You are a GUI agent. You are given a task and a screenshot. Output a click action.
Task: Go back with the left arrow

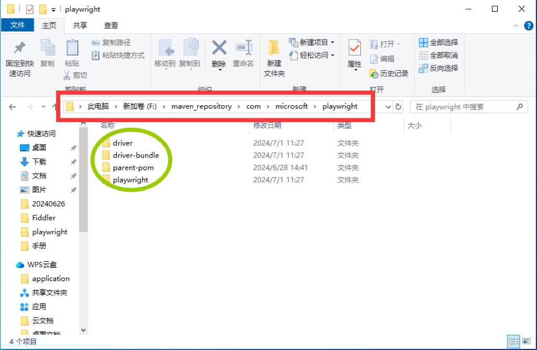point(13,107)
